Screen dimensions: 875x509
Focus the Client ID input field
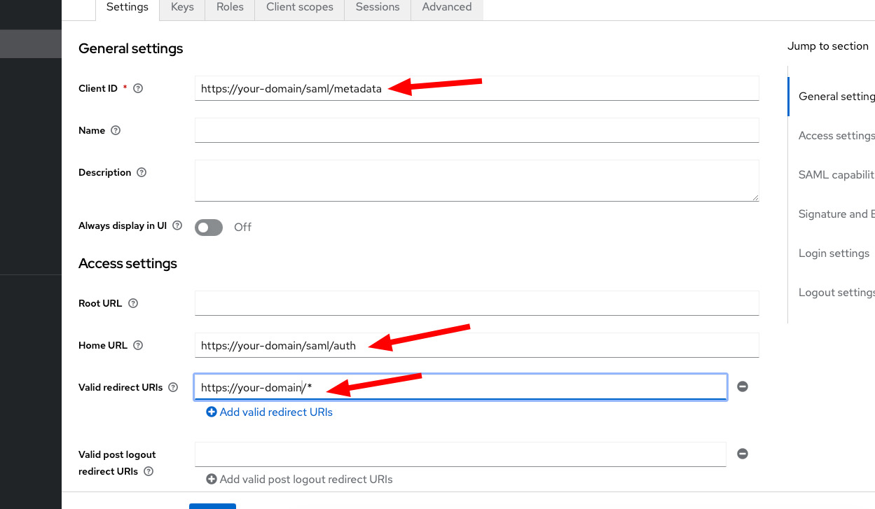coord(477,88)
